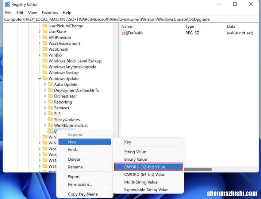This screenshot has width=261, height=199.
Task: Click the Registry Editor app icon in title bar
Action: [7, 4]
